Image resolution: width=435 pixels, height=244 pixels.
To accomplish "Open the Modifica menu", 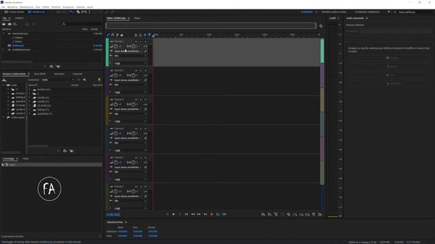I will tap(12, 7).
